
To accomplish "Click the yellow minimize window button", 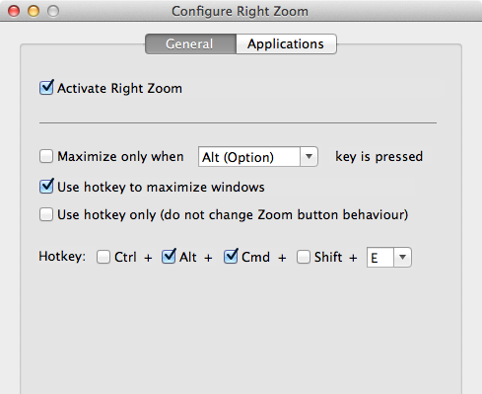I will [34, 11].
